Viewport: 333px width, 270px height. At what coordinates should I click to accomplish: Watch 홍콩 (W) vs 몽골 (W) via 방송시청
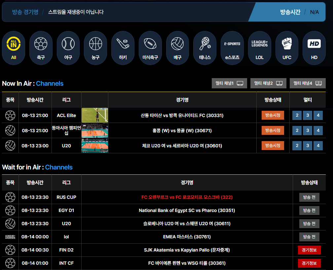[273, 131]
